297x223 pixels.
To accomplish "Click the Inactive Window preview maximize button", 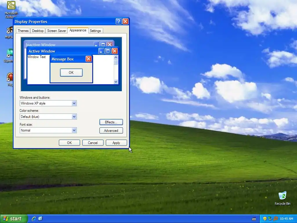I will pos(103,44).
